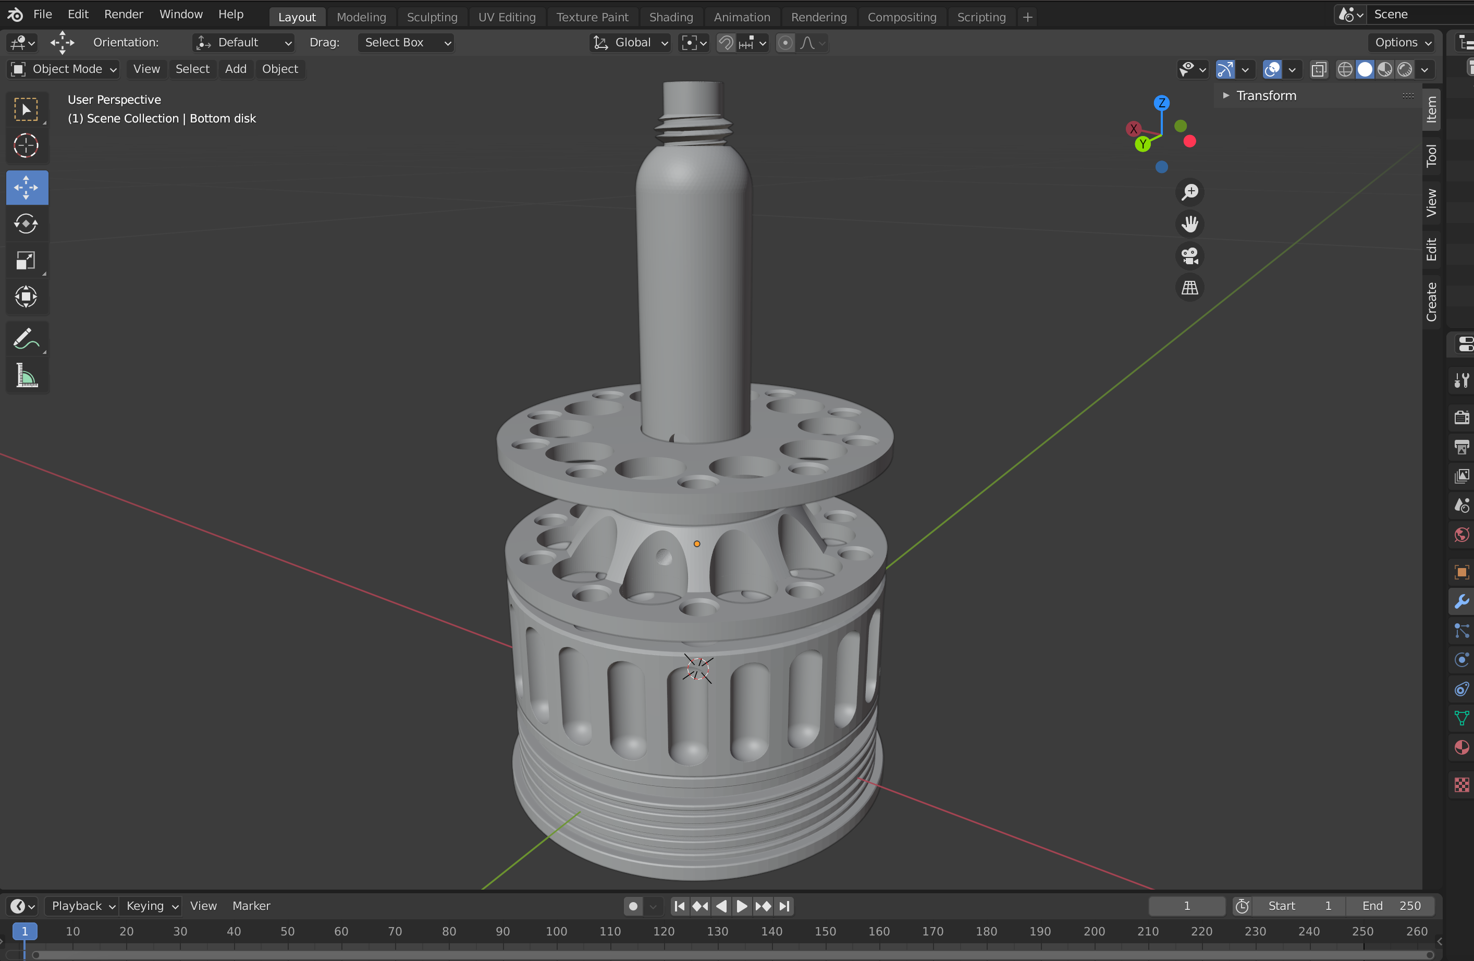Switch to rendered viewport shading
Viewport: 1474px width, 961px height.
[1405, 69]
